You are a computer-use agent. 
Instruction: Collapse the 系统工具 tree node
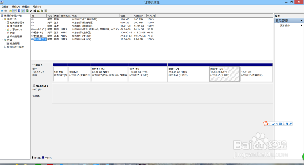click(x=2, y=19)
